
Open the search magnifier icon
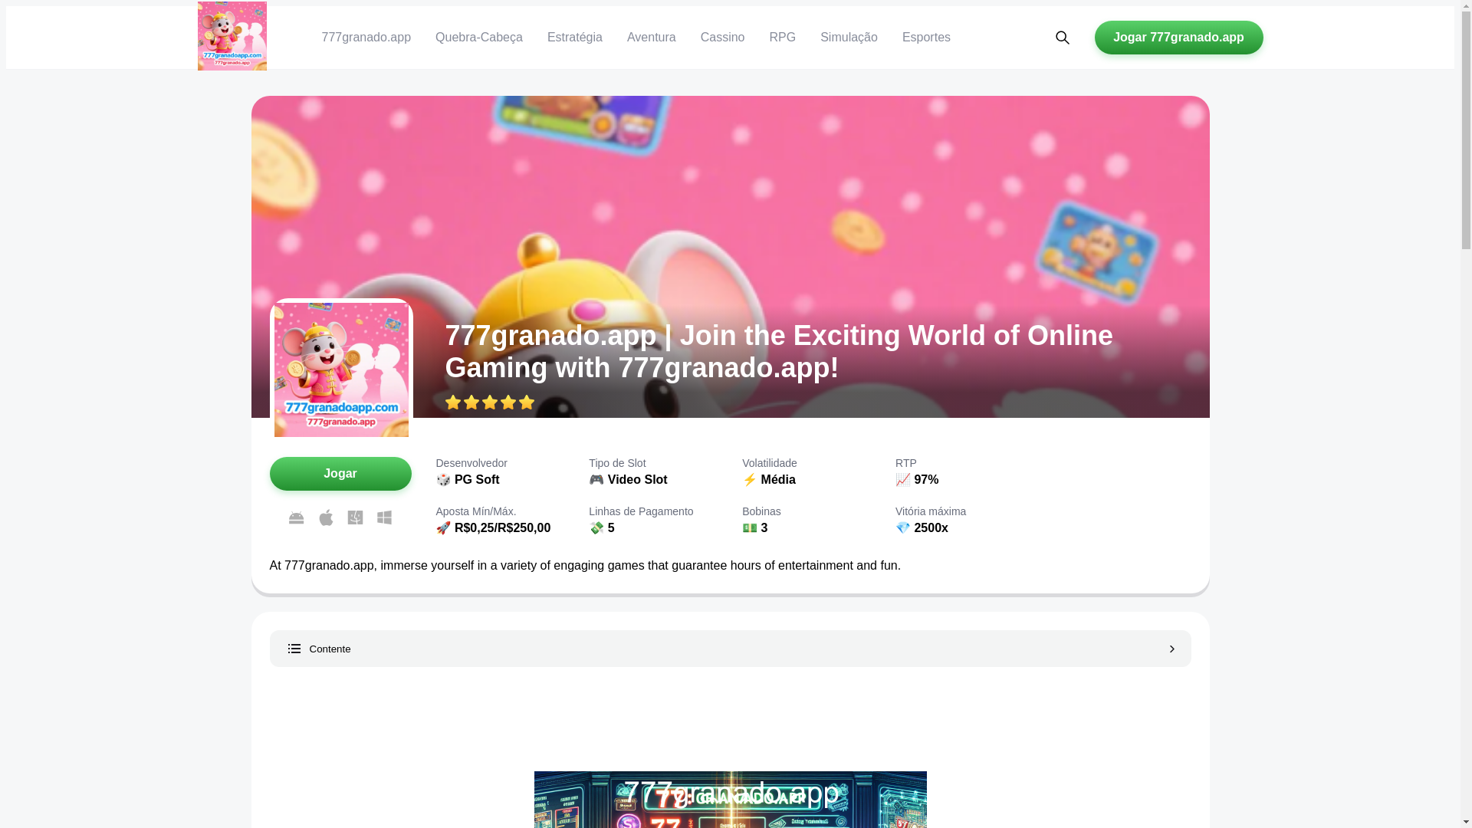(x=1062, y=38)
